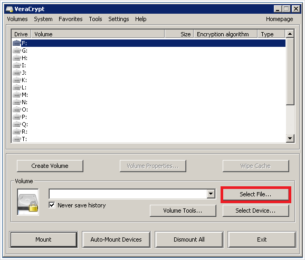Viewport: 305px width, 260px height.
Task: Click the I: drive icon
Action: 17,65
